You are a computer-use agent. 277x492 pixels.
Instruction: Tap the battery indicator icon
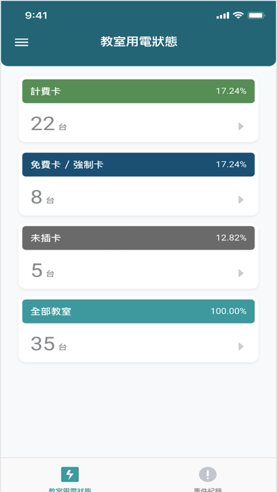256,15
